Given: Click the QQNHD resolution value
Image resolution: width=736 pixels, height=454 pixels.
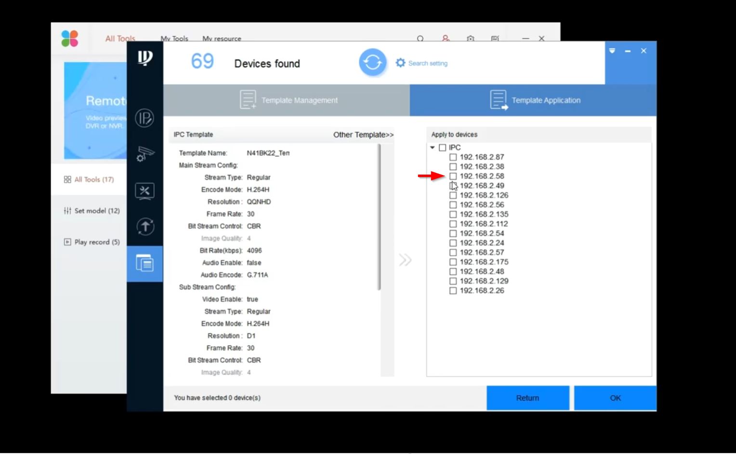Looking at the screenshot, I should (259, 202).
